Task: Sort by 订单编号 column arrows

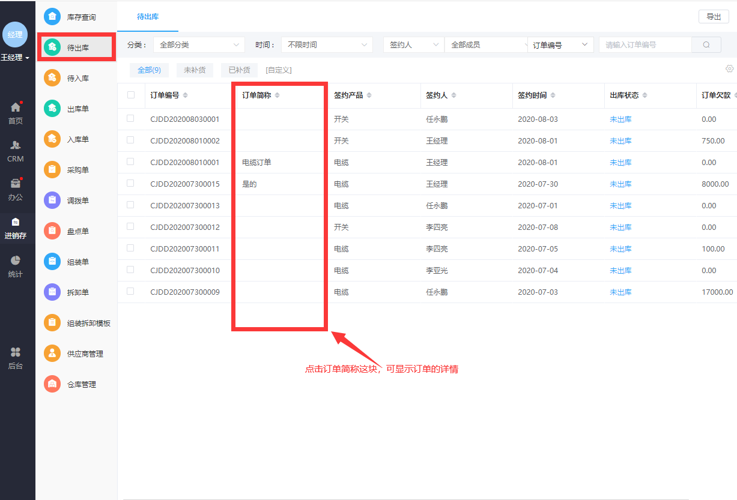Action: [x=185, y=95]
